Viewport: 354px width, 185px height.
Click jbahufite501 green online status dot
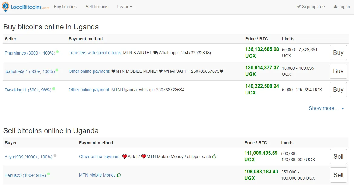(57, 70)
